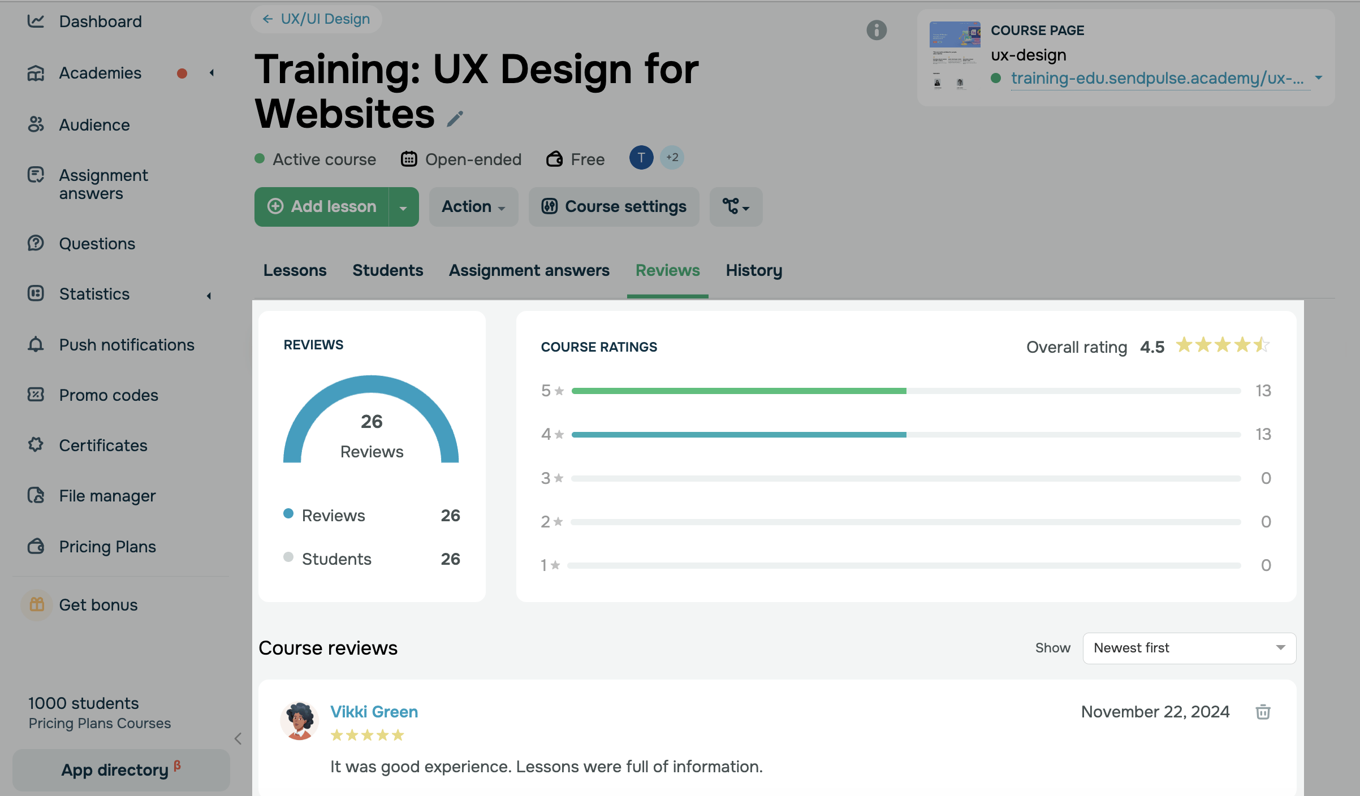The height and width of the screenshot is (796, 1360).
Task: Switch to the Students tab
Action: pyautogui.click(x=387, y=270)
